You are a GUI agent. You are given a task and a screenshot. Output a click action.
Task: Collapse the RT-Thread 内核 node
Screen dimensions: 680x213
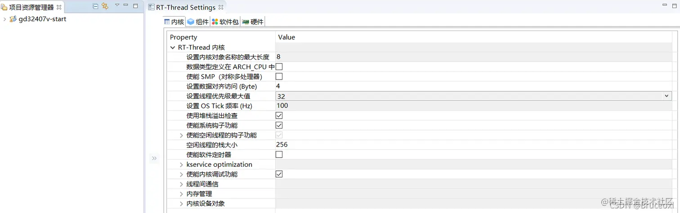(x=172, y=47)
